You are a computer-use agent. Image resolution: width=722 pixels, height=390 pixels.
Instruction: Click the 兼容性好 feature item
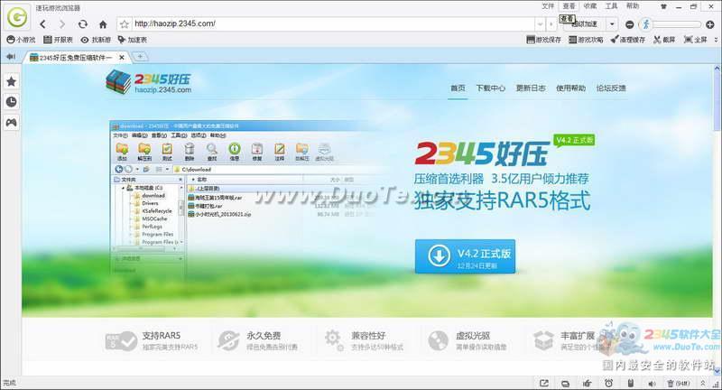click(x=364, y=340)
